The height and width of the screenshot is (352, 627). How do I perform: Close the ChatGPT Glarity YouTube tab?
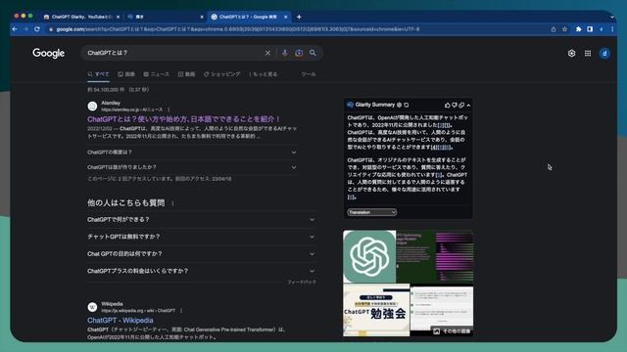click(x=118, y=17)
